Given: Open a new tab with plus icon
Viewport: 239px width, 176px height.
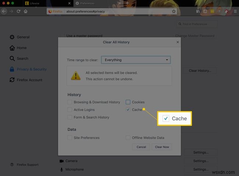Looking at the screenshot, I should 127,3.
